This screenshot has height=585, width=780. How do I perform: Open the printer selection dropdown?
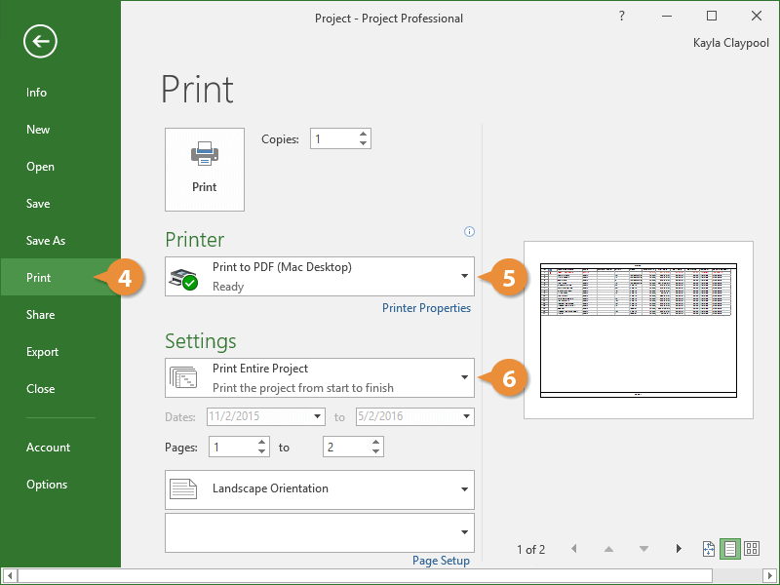pyautogui.click(x=464, y=276)
